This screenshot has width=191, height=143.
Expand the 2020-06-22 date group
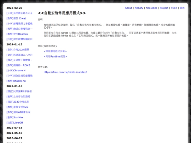[x=15, y=138]
